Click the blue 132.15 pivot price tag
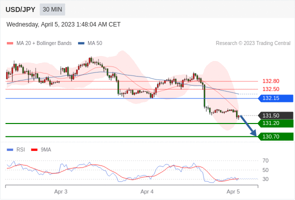 coord(275,98)
